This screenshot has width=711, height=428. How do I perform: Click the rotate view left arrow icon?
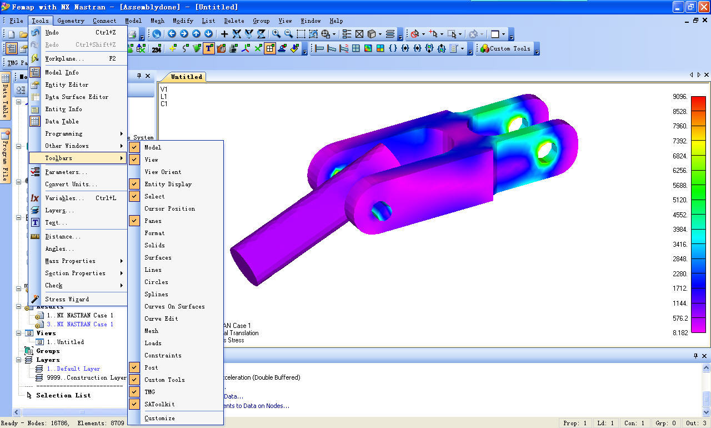[x=172, y=34]
